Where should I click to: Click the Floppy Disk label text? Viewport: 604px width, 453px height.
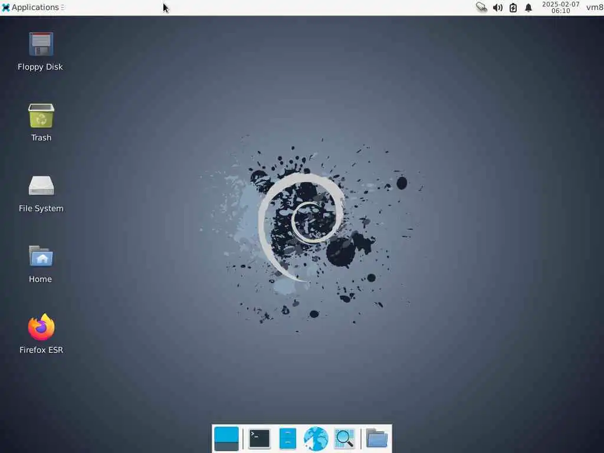[x=41, y=67]
